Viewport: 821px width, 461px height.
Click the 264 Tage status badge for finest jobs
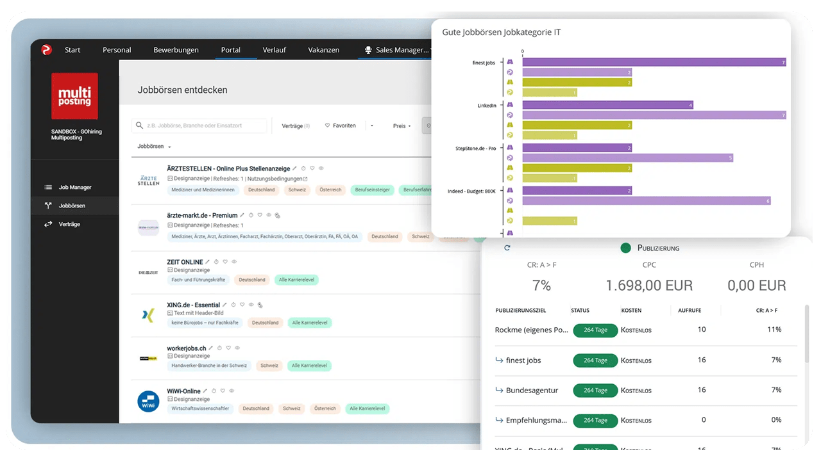(595, 360)
